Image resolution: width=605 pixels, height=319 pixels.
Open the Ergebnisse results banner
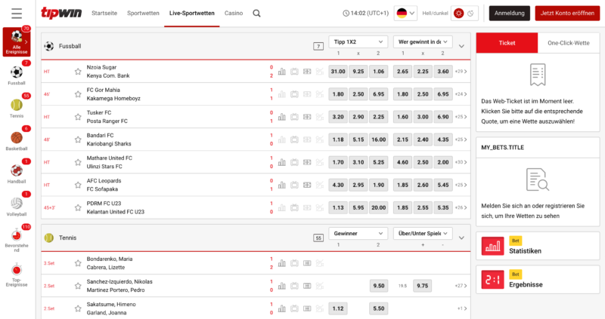(x=538, y=279)
